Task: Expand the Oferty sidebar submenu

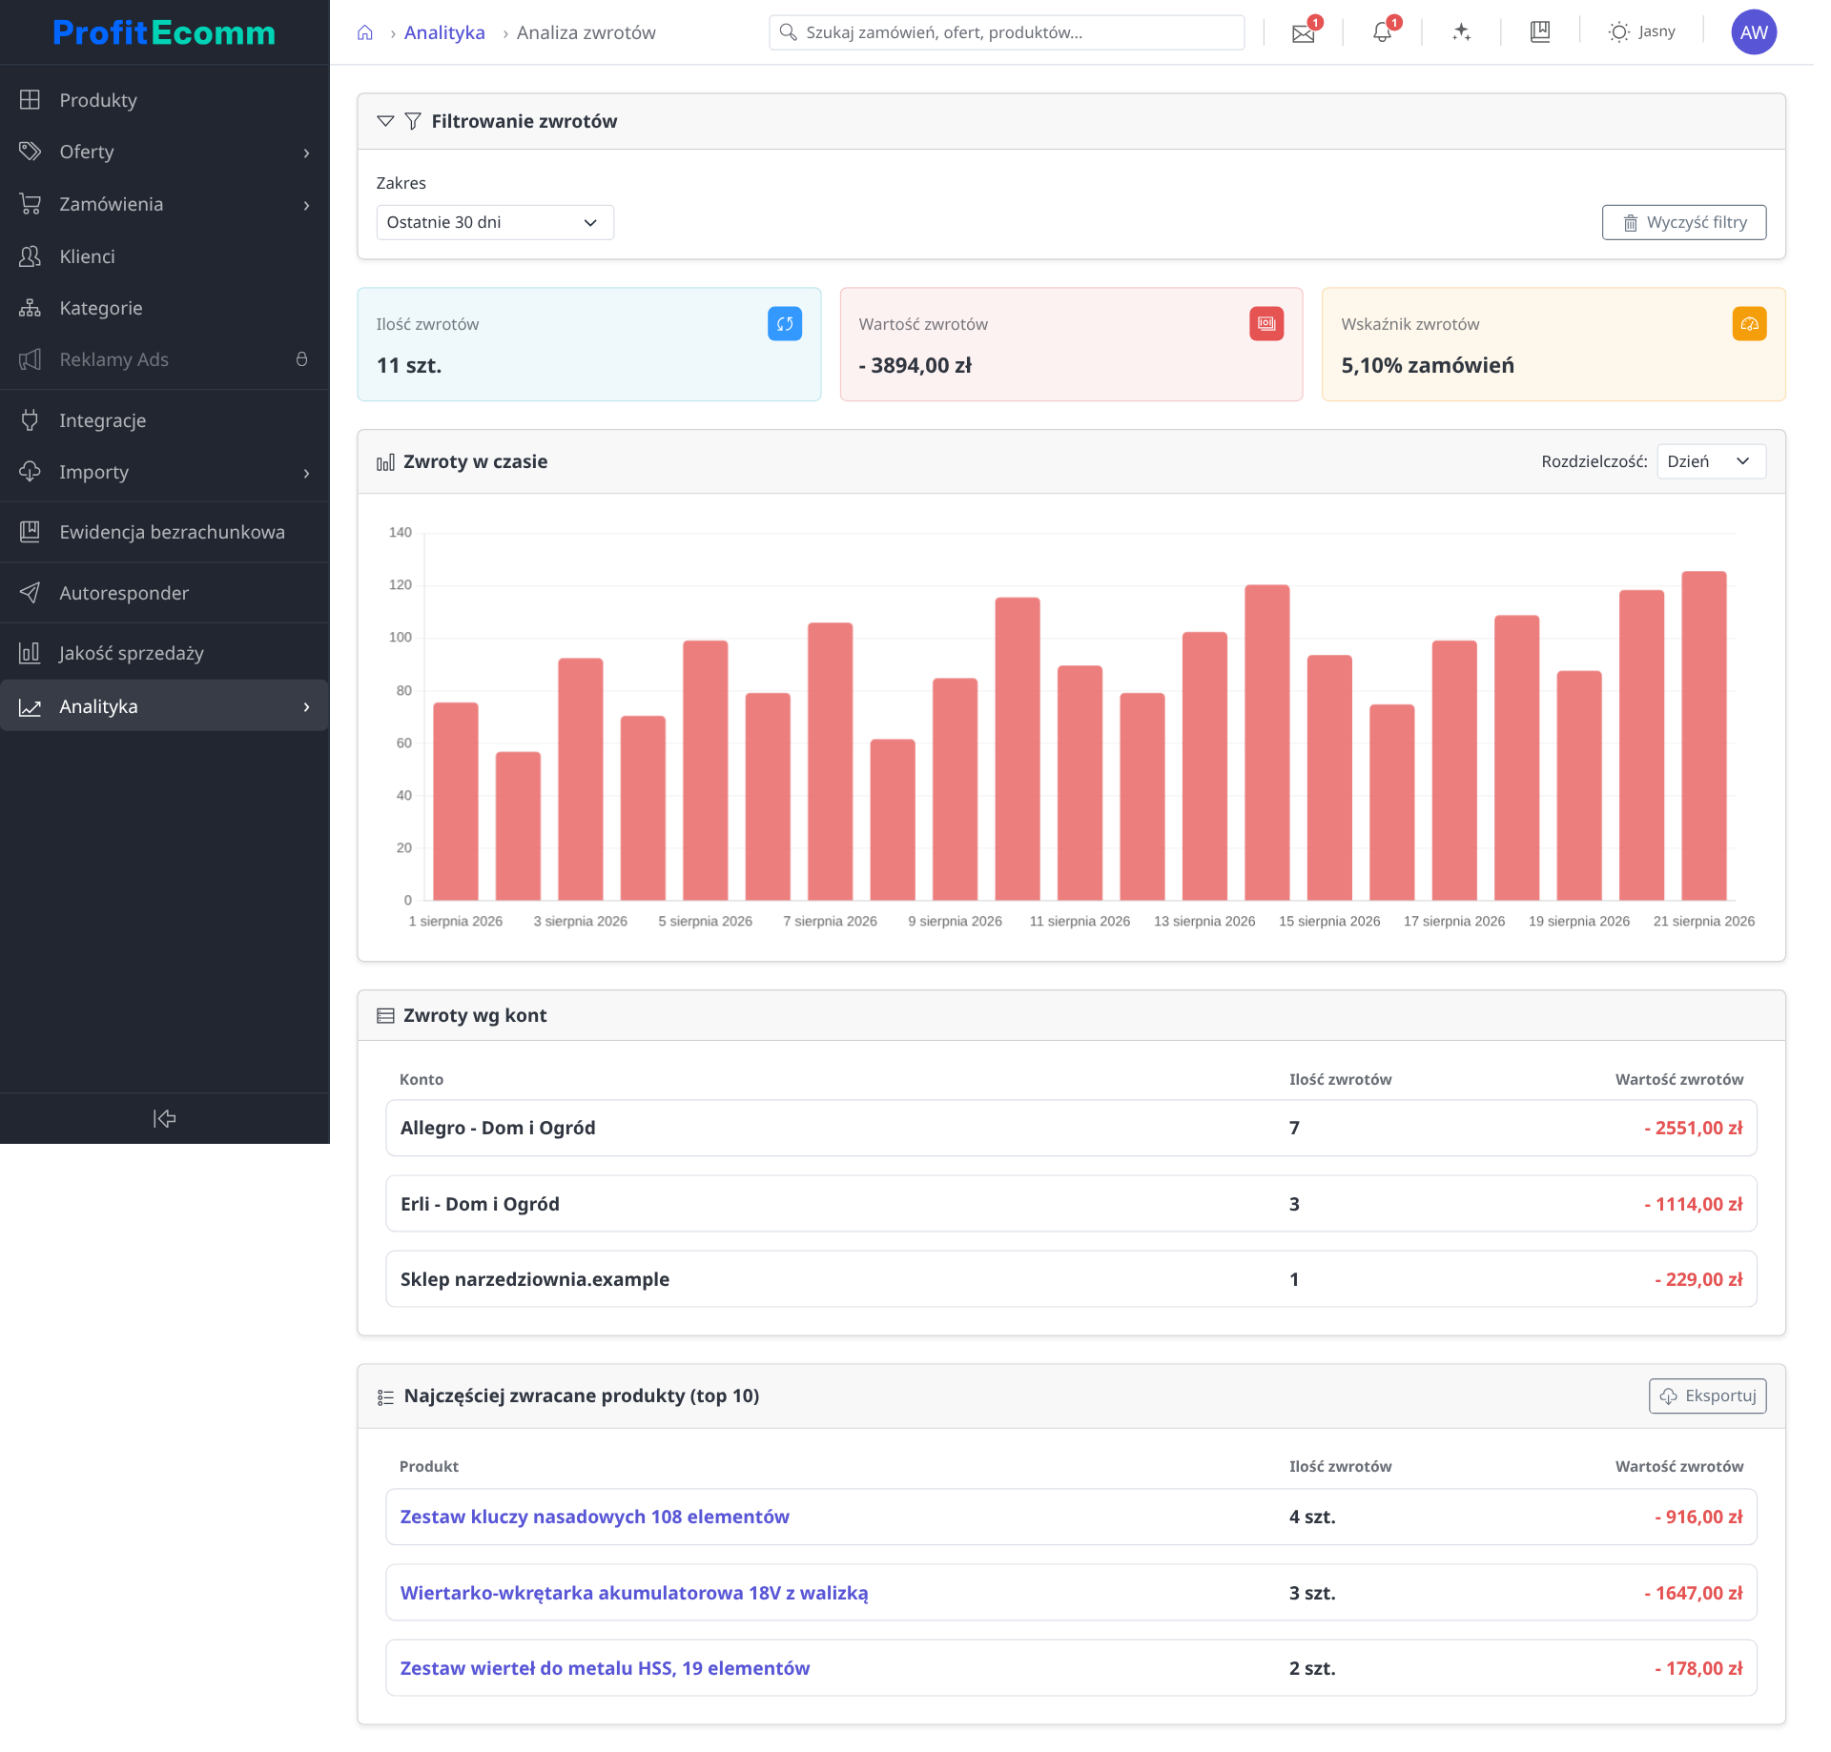Action: (306, 153)
